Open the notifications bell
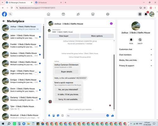Viewport: 158px width, 126px height. coord(146,14)
